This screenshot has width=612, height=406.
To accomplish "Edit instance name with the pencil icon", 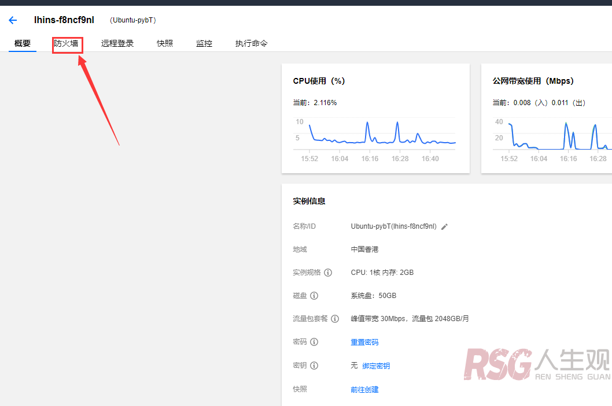I will click(444, 227).
